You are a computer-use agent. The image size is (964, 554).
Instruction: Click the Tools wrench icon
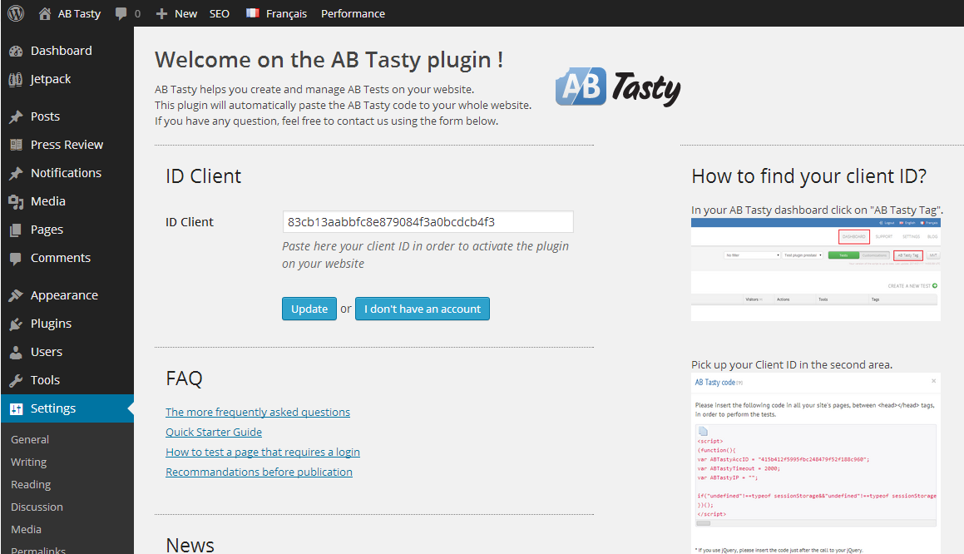click(x=16, y=381)
